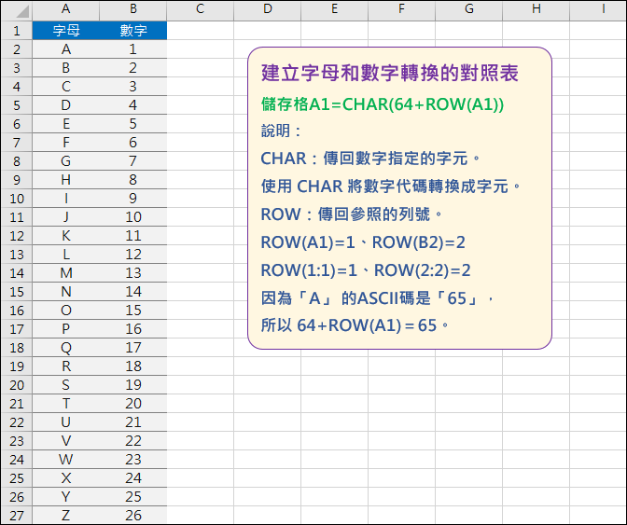Click the line ROW：傳回參照的列號
The image size is (627, 525).
(352, 214)
